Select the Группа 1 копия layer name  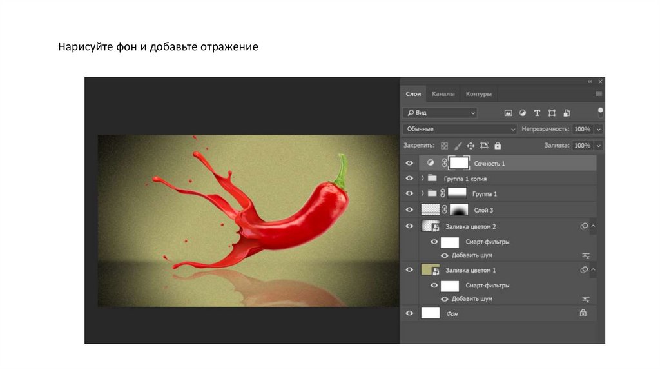point(465,179)
